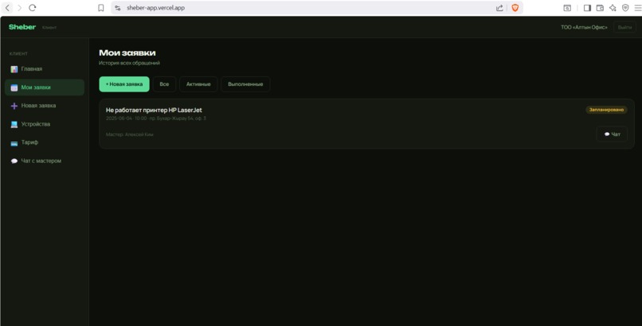Image resolution: width=642 pixels, height=326 pixels.
Task: Open the Brave wallet icon
Action: 600,8
